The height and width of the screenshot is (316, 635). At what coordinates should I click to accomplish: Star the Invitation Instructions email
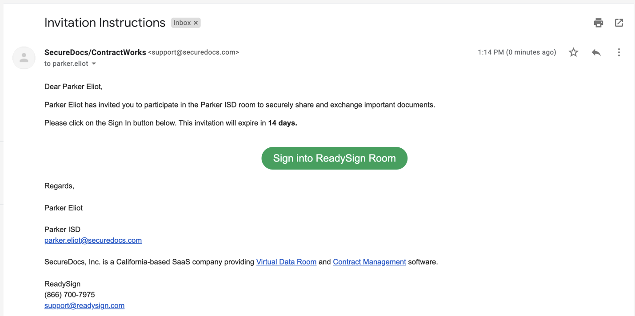(574, 52)
